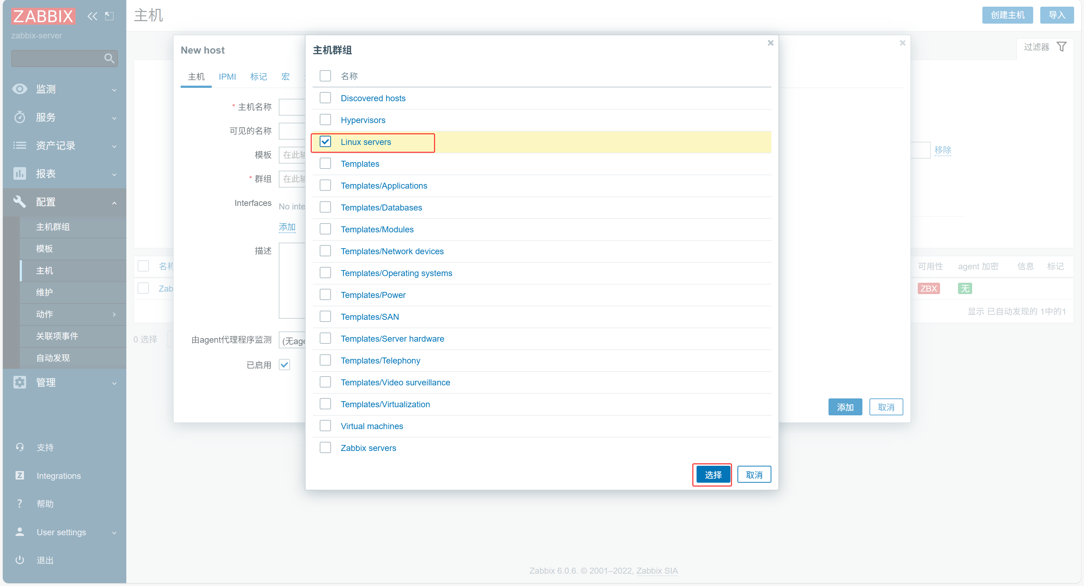This screenshot has width=1084, height=586.
Task: Check the Virtual machines checkbox
Action: (x=325, y=426)
